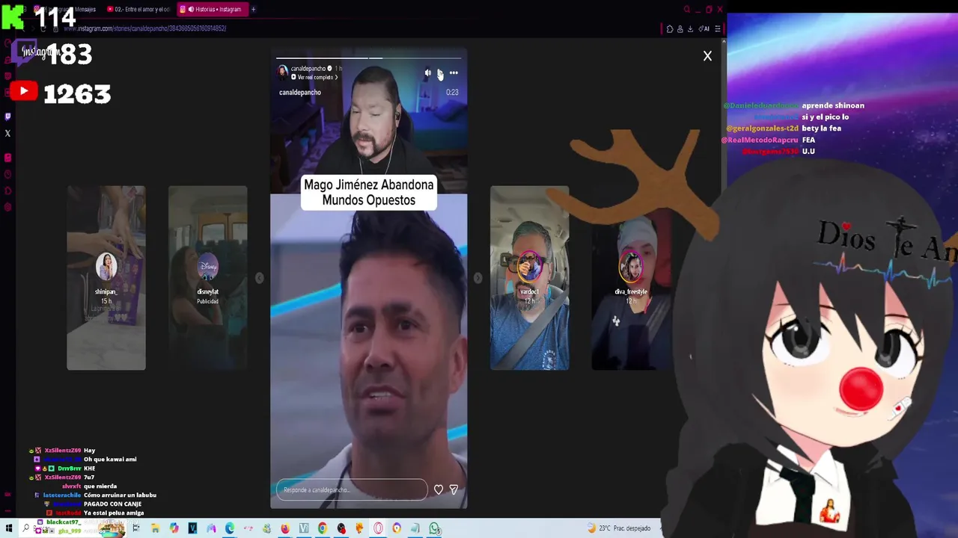Open the three-dot story options menu
958x538 pixels.
point(454,73)
